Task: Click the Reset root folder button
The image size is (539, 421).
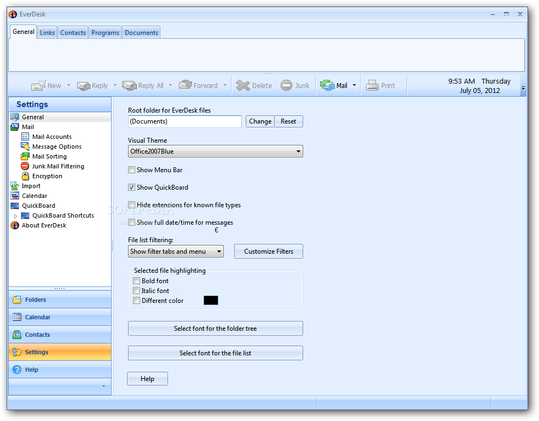Action: (x=288, y=121)
